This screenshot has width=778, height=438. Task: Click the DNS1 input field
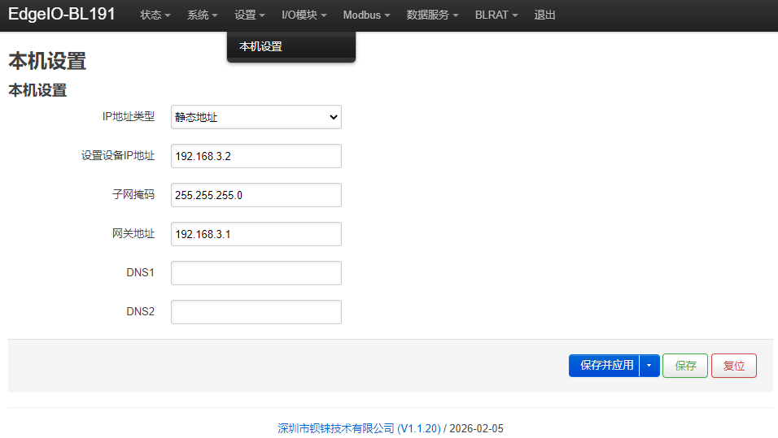click(256, 273)
